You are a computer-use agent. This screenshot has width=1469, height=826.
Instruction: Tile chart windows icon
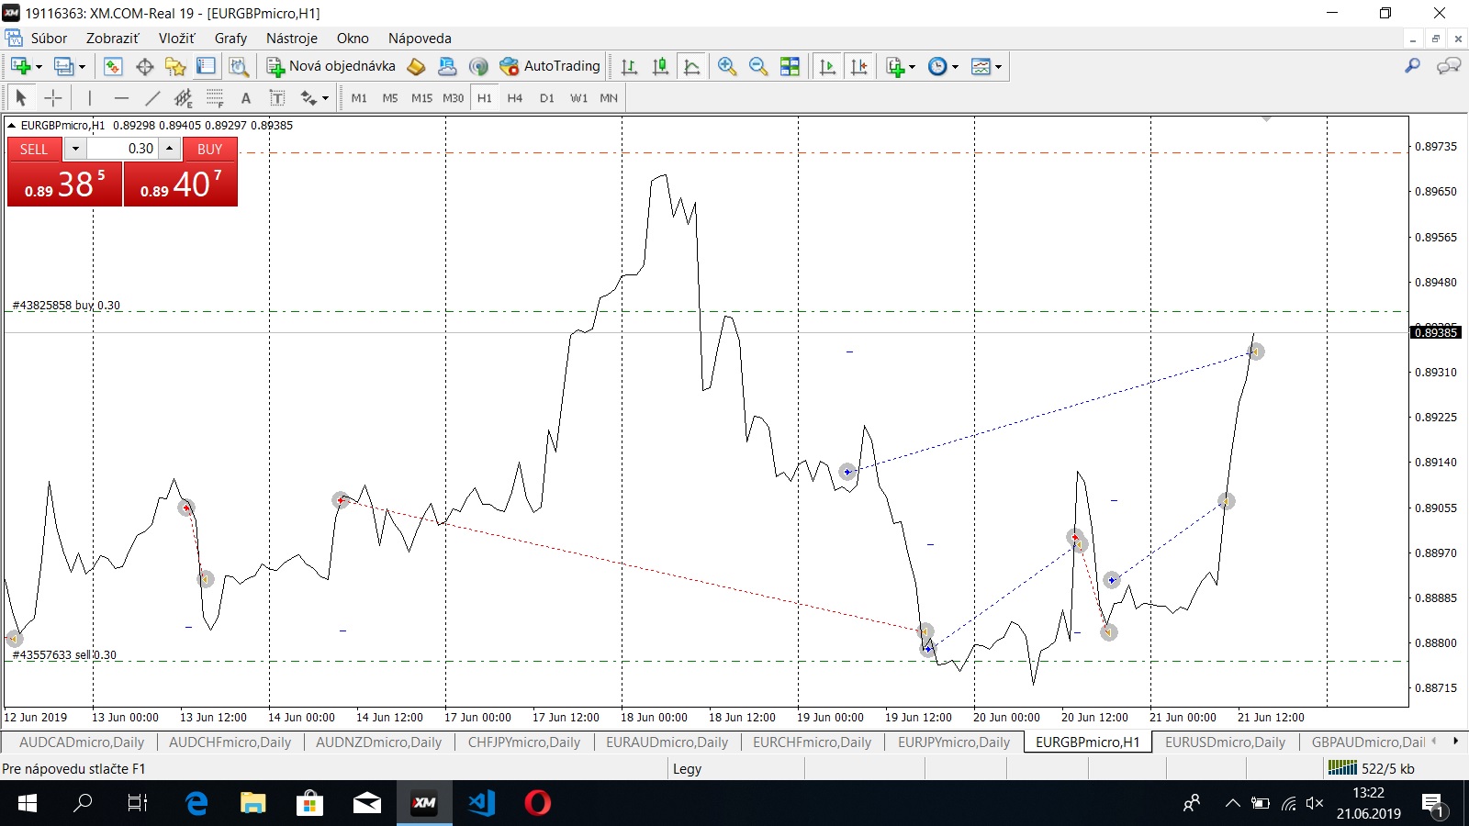click(x=790, y=66)
